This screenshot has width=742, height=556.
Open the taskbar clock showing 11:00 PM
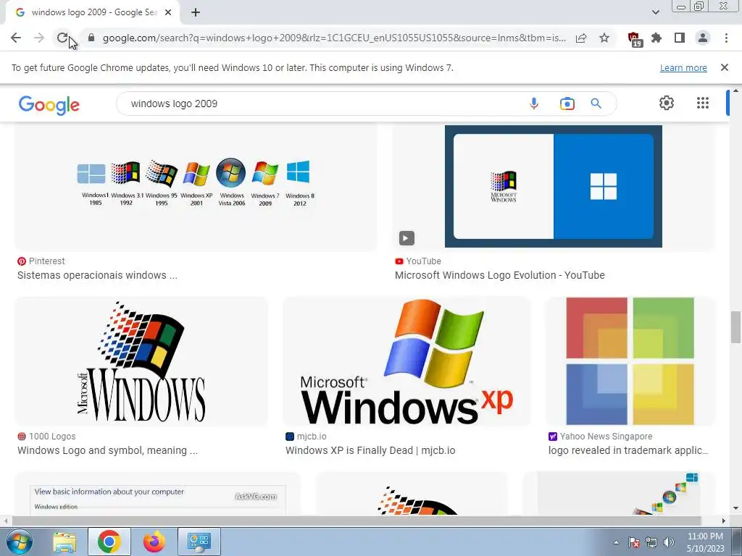(705, 542)
